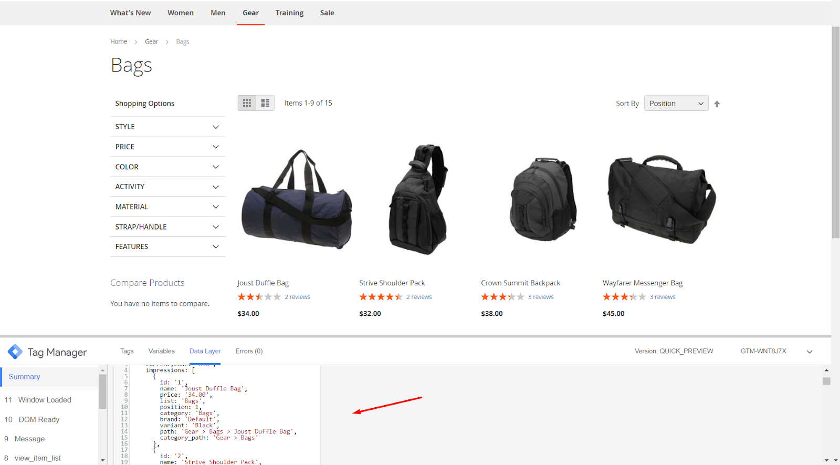
Task: Open the Gear menu in navigation
Action: pos(250,13)
